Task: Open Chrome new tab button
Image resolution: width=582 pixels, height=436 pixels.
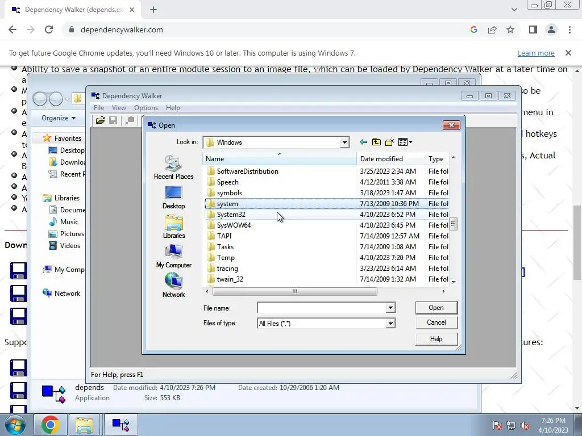Action: [x=153, y=10]
